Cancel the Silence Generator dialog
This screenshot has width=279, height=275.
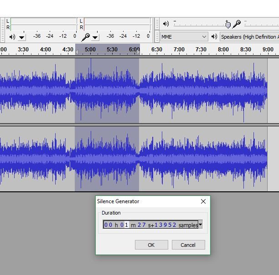point(188,245)
